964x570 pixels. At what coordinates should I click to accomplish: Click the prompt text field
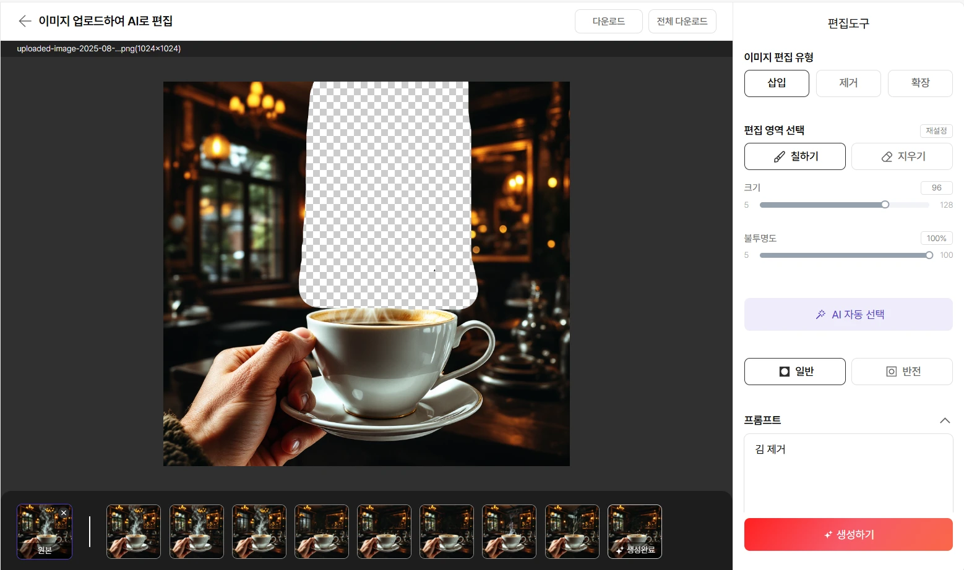point(848,473)
